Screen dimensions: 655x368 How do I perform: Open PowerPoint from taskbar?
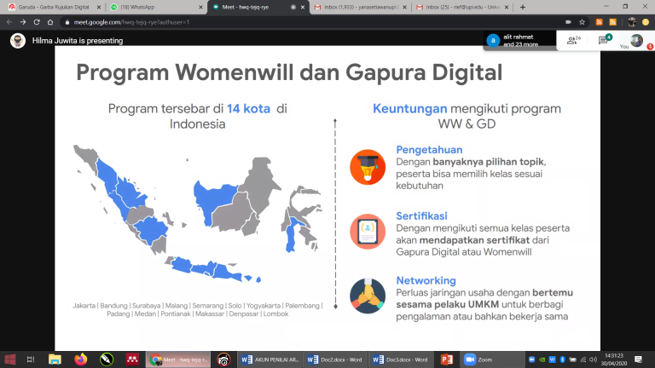pos(447,359)
